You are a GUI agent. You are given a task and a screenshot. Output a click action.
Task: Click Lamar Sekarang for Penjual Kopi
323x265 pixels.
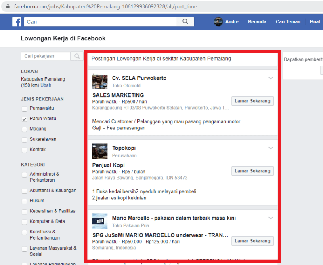pyautogui.click(x=252, y=171)
